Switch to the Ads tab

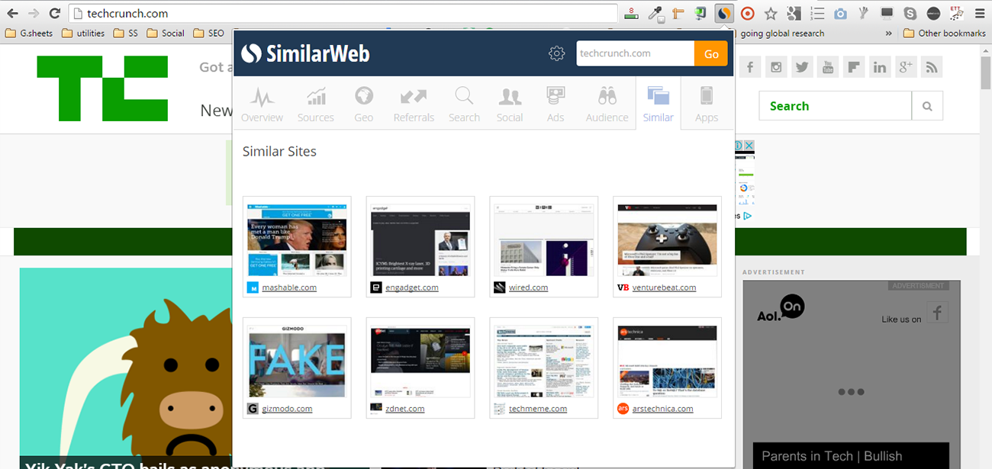(556, 104)
